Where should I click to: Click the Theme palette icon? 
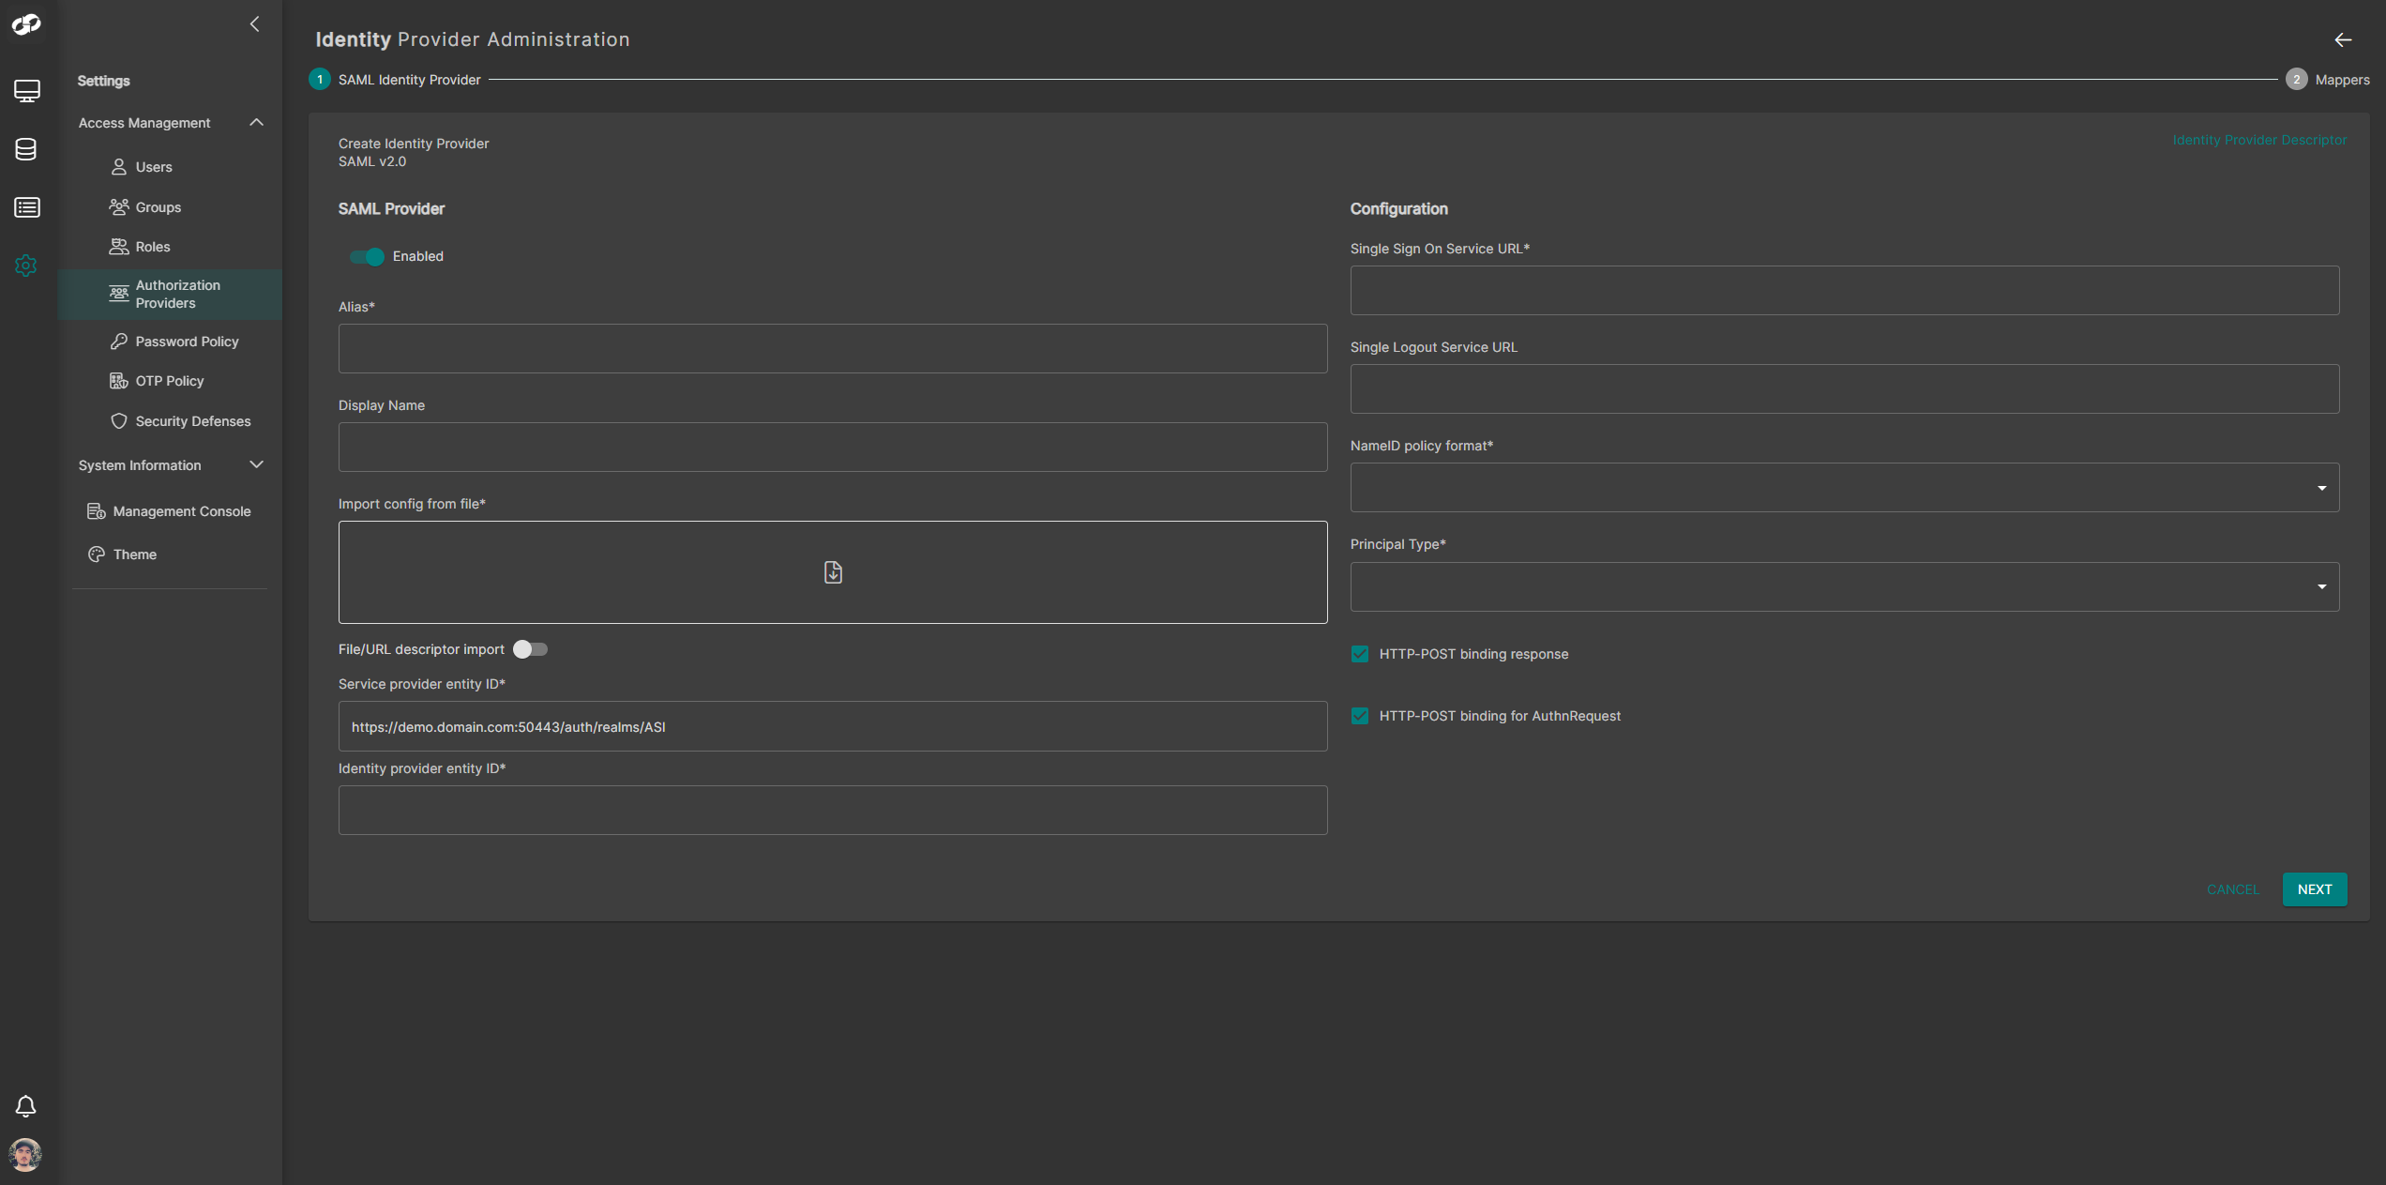click(x=97, y=555)
